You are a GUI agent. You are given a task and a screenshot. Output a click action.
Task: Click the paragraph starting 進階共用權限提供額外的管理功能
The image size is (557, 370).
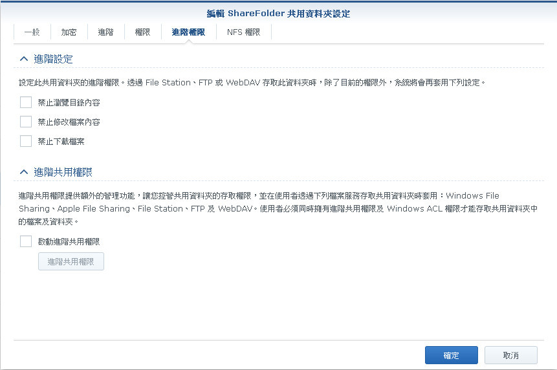(x=278, y=209)
